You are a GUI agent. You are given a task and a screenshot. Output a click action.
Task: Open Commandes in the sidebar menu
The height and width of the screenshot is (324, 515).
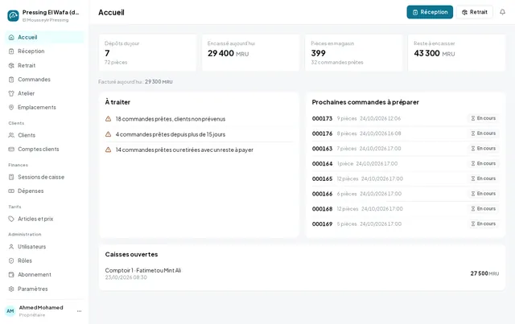tap(45, 80)
